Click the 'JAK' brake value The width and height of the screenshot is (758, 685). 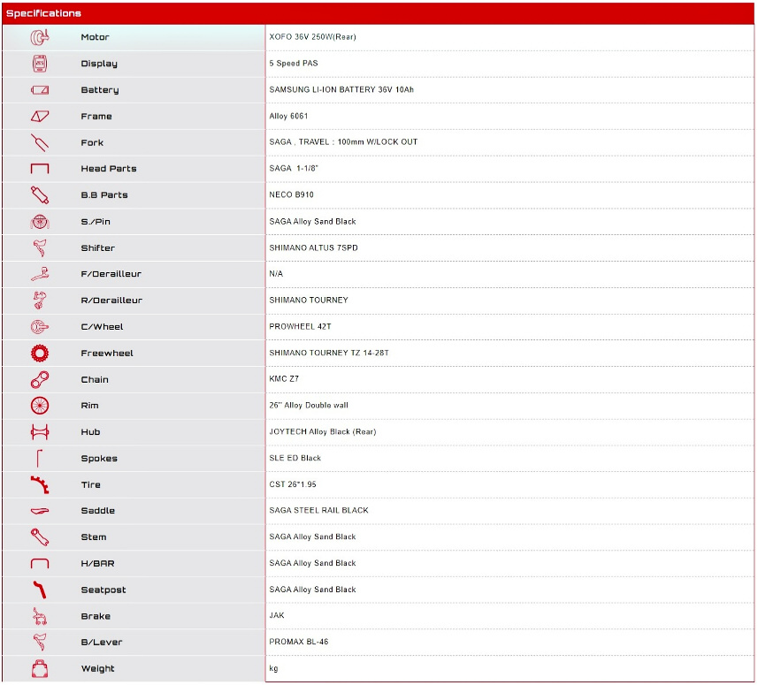pyautogui.click(x=277, y=615)
